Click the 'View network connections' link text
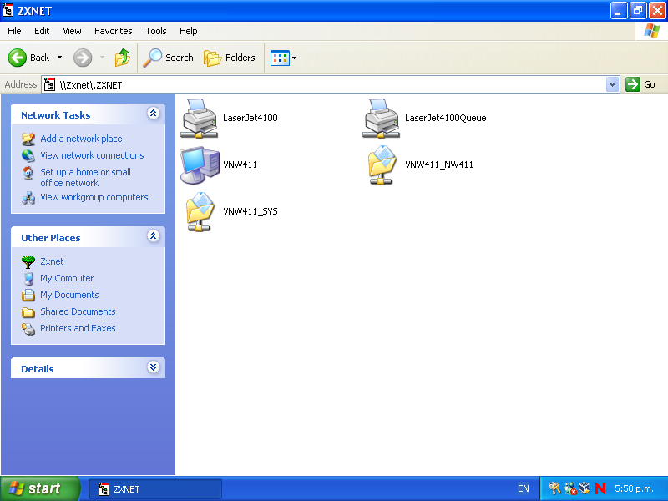This screenshot has width=668, height=501. tap(92, 155)
